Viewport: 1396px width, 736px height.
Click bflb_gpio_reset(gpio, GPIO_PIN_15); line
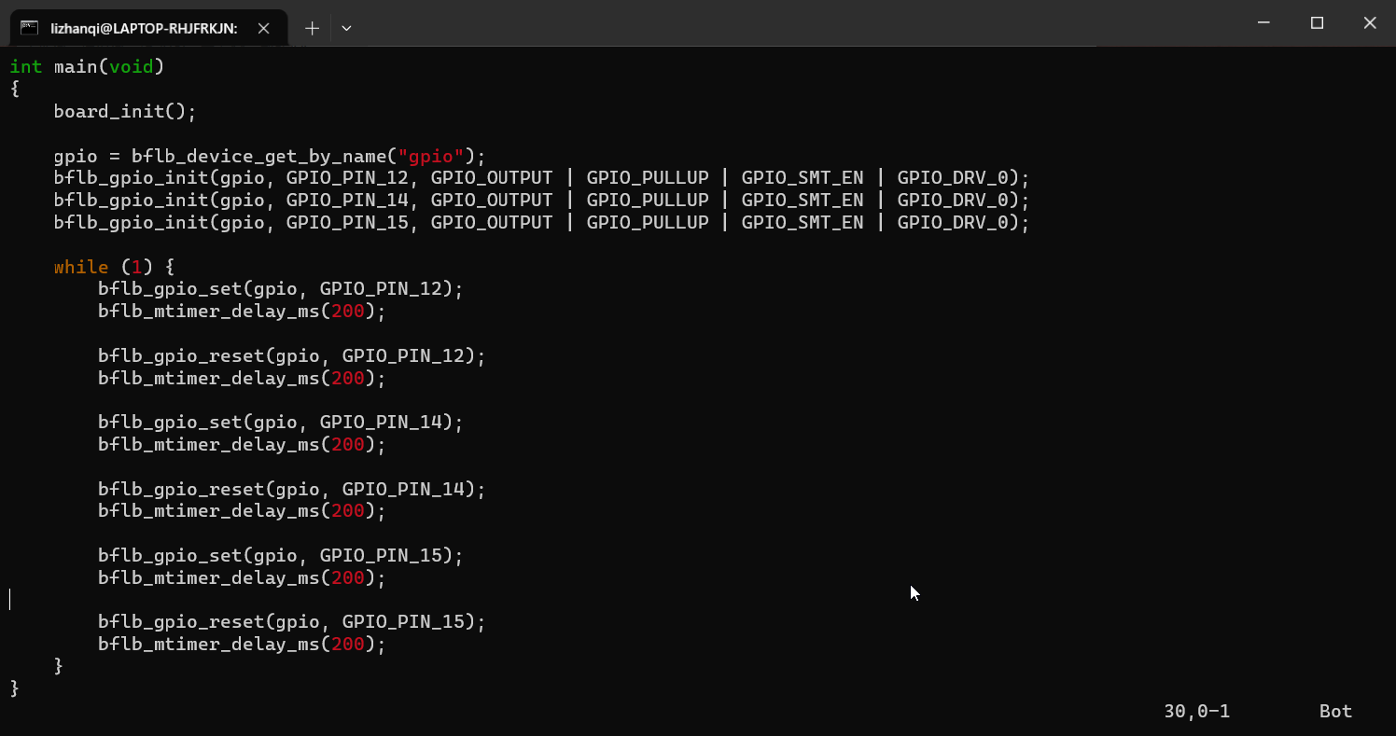[292, 622]
